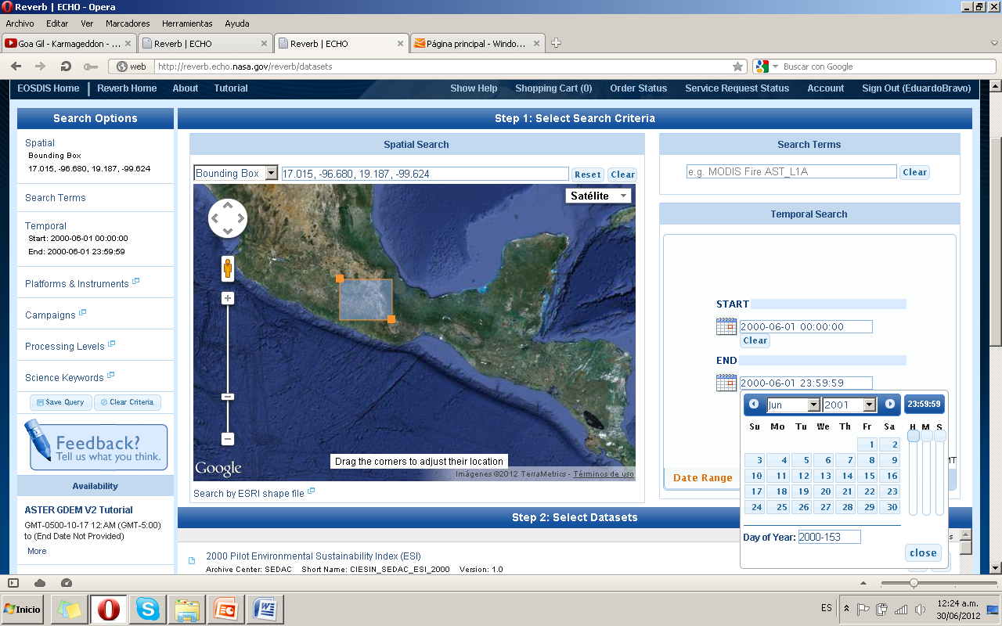Open the Marcadores menu
Screen dimensions: 1002x626
pyautogui.click(x=128, y=23)
